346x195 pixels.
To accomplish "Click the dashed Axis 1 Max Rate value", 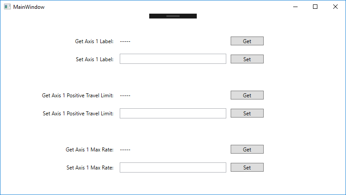I will pyautogui.click(x=125, y=150).
